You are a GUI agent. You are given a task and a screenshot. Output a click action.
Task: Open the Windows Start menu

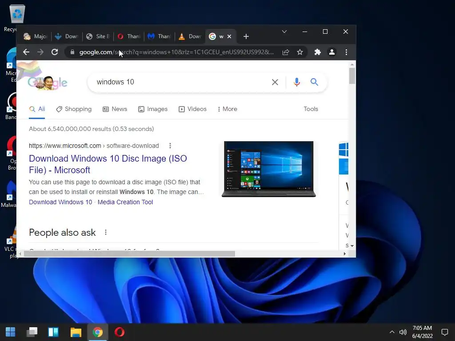(x=11, y=332)
